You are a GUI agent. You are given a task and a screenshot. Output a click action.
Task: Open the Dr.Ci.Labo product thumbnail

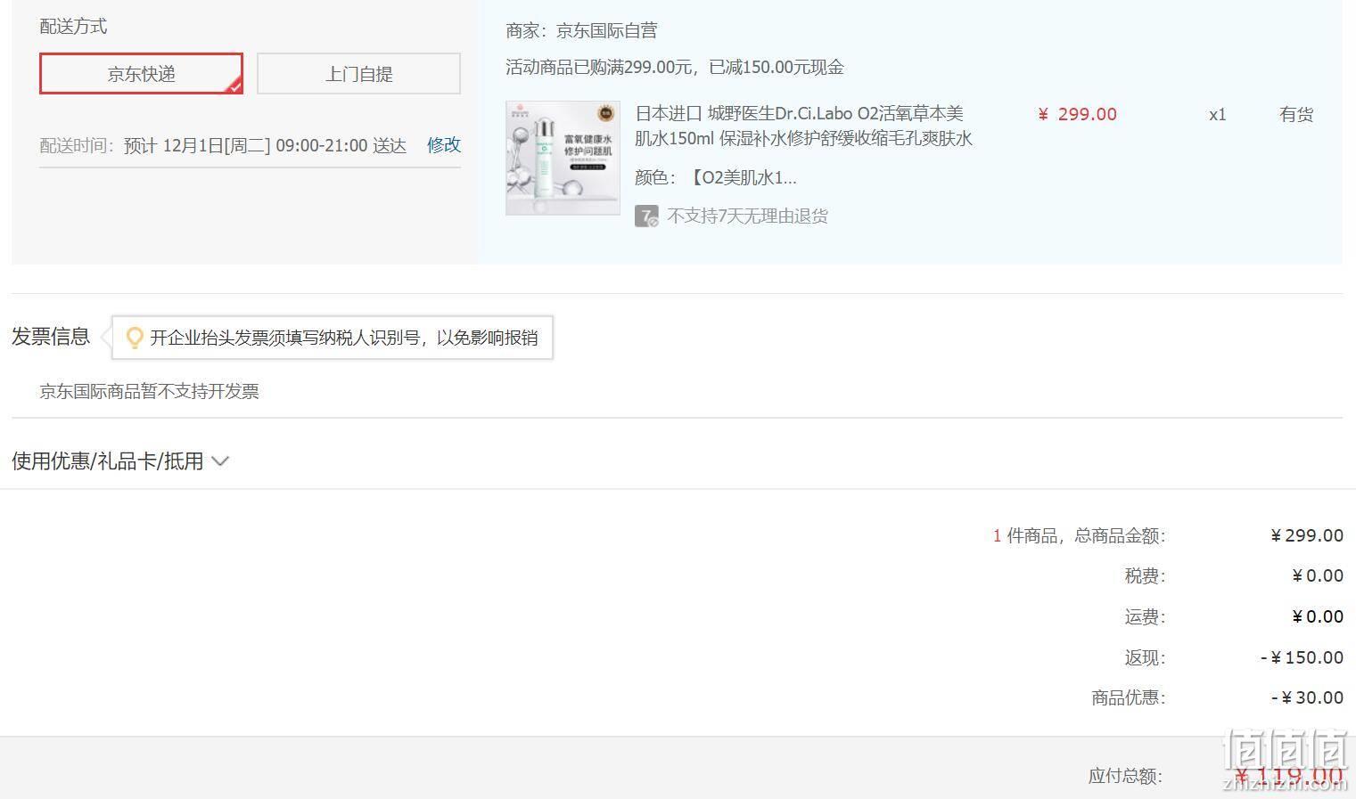[563, 158]
